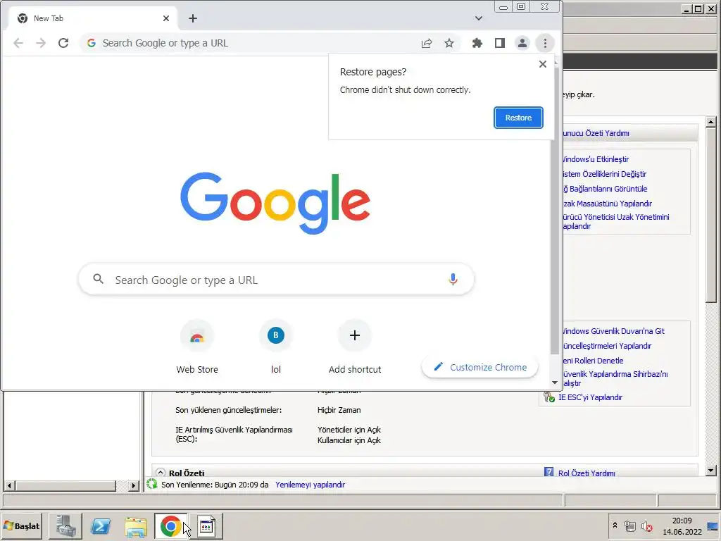Open Güvenlik Yapılandırma Sihirbazı link
The height and width of the screenshot is (541, 721).
point(615,378)
